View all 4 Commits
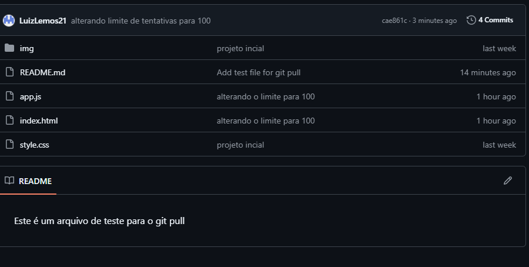The height and width of the screenshot is (267, 529). click(495, 20)
